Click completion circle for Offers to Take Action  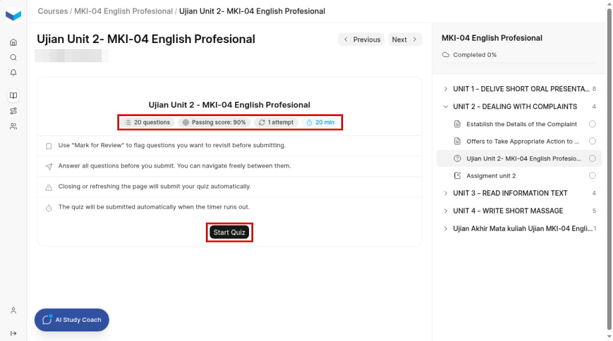point(592,141)
